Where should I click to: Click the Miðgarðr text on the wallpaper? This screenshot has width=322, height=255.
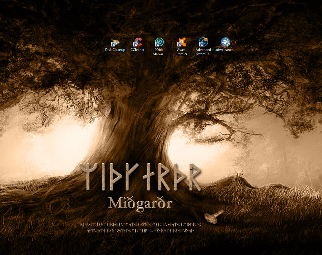(140, 203)
